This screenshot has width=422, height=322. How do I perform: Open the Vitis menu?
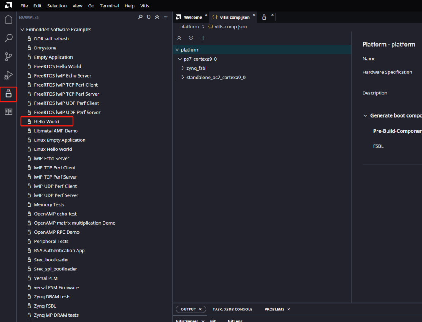pos(145,6)
